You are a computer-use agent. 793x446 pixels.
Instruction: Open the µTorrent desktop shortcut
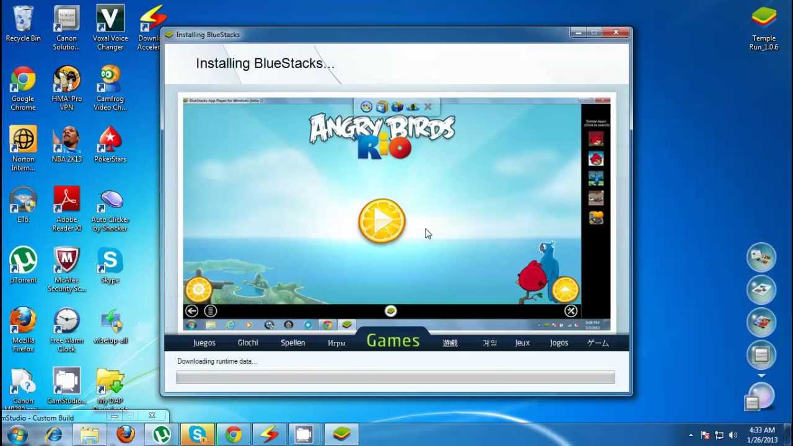pyautogui.click(x=23, y=265)
